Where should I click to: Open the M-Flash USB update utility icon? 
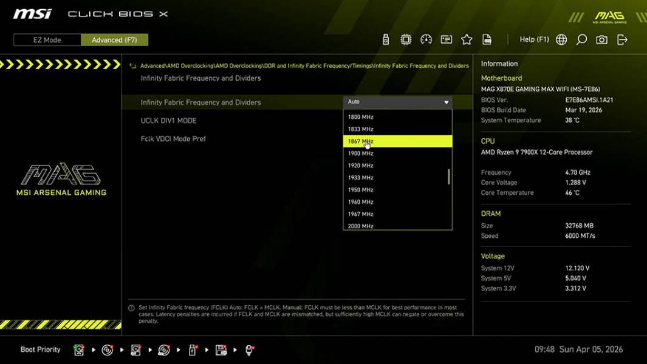point(386,39)
